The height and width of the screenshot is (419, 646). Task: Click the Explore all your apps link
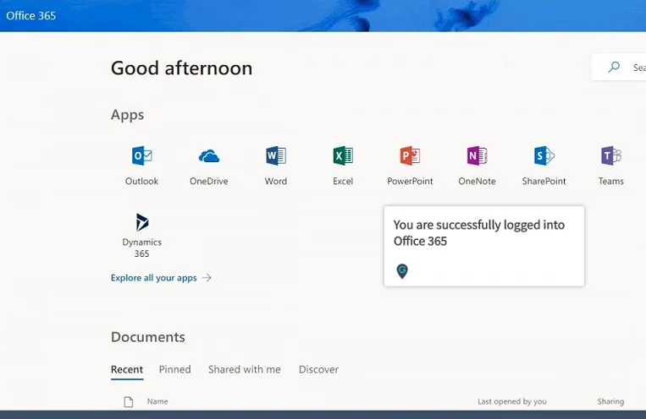161,278
